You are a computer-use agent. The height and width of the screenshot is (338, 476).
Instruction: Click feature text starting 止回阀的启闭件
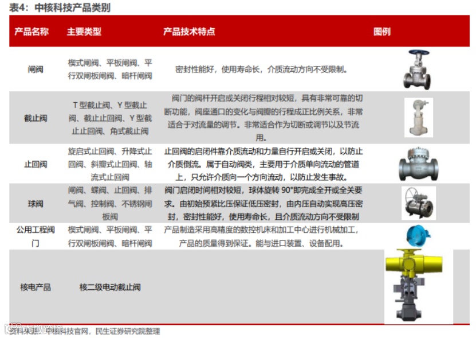263,164
